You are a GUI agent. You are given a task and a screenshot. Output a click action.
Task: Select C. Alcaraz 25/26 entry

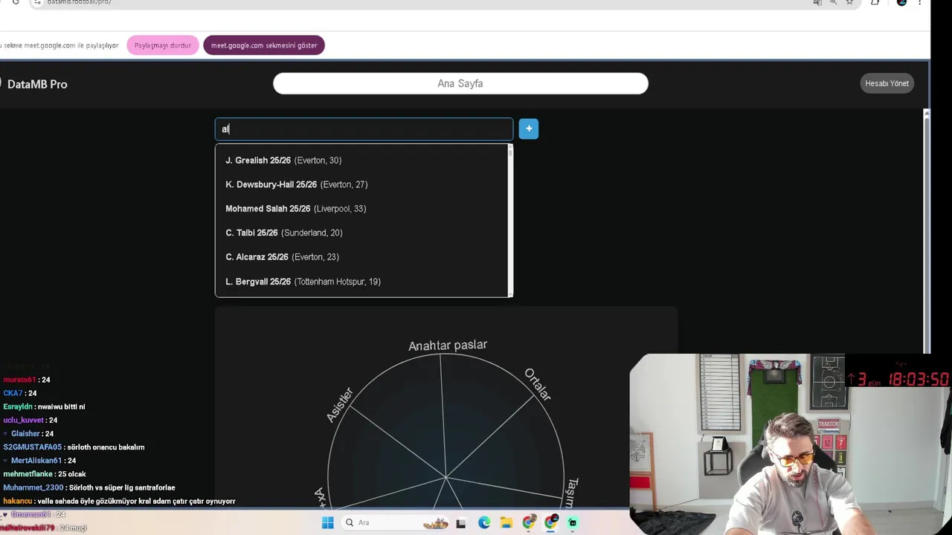[361, 257]
